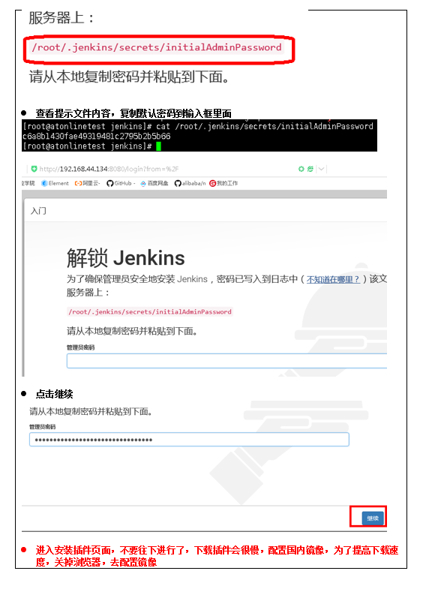Click the 服务器上: heading at top
The height and width of the screenshot is (595, 429).
coord(61,18)
